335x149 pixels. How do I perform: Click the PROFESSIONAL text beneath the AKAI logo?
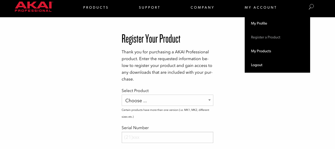tap(33, 11)
